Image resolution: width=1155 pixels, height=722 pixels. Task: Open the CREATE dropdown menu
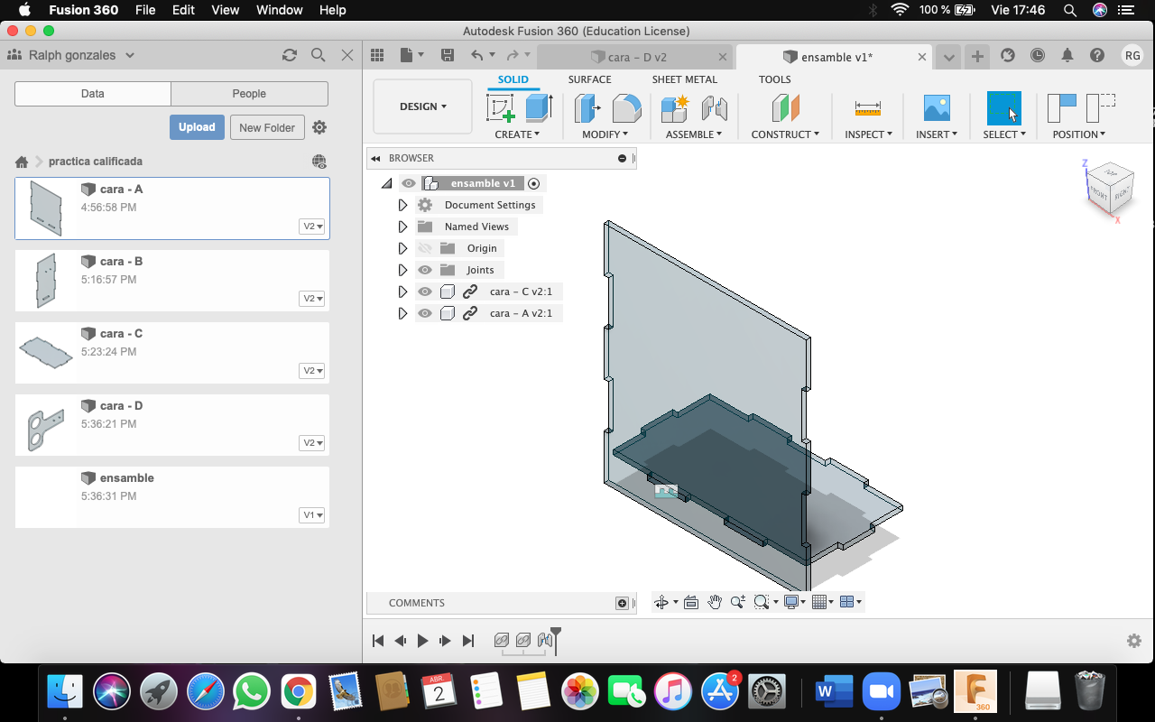coord(517,134)
